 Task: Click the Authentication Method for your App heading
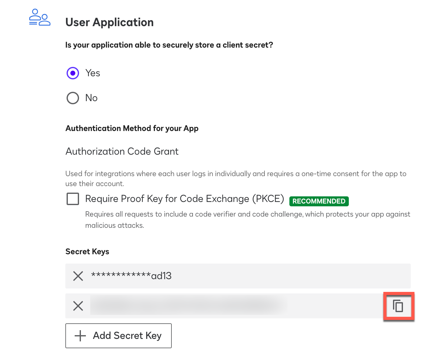tap(132, 129)
